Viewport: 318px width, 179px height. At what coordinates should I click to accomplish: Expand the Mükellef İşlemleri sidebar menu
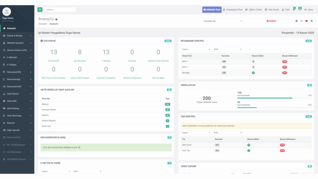point(17,43)
